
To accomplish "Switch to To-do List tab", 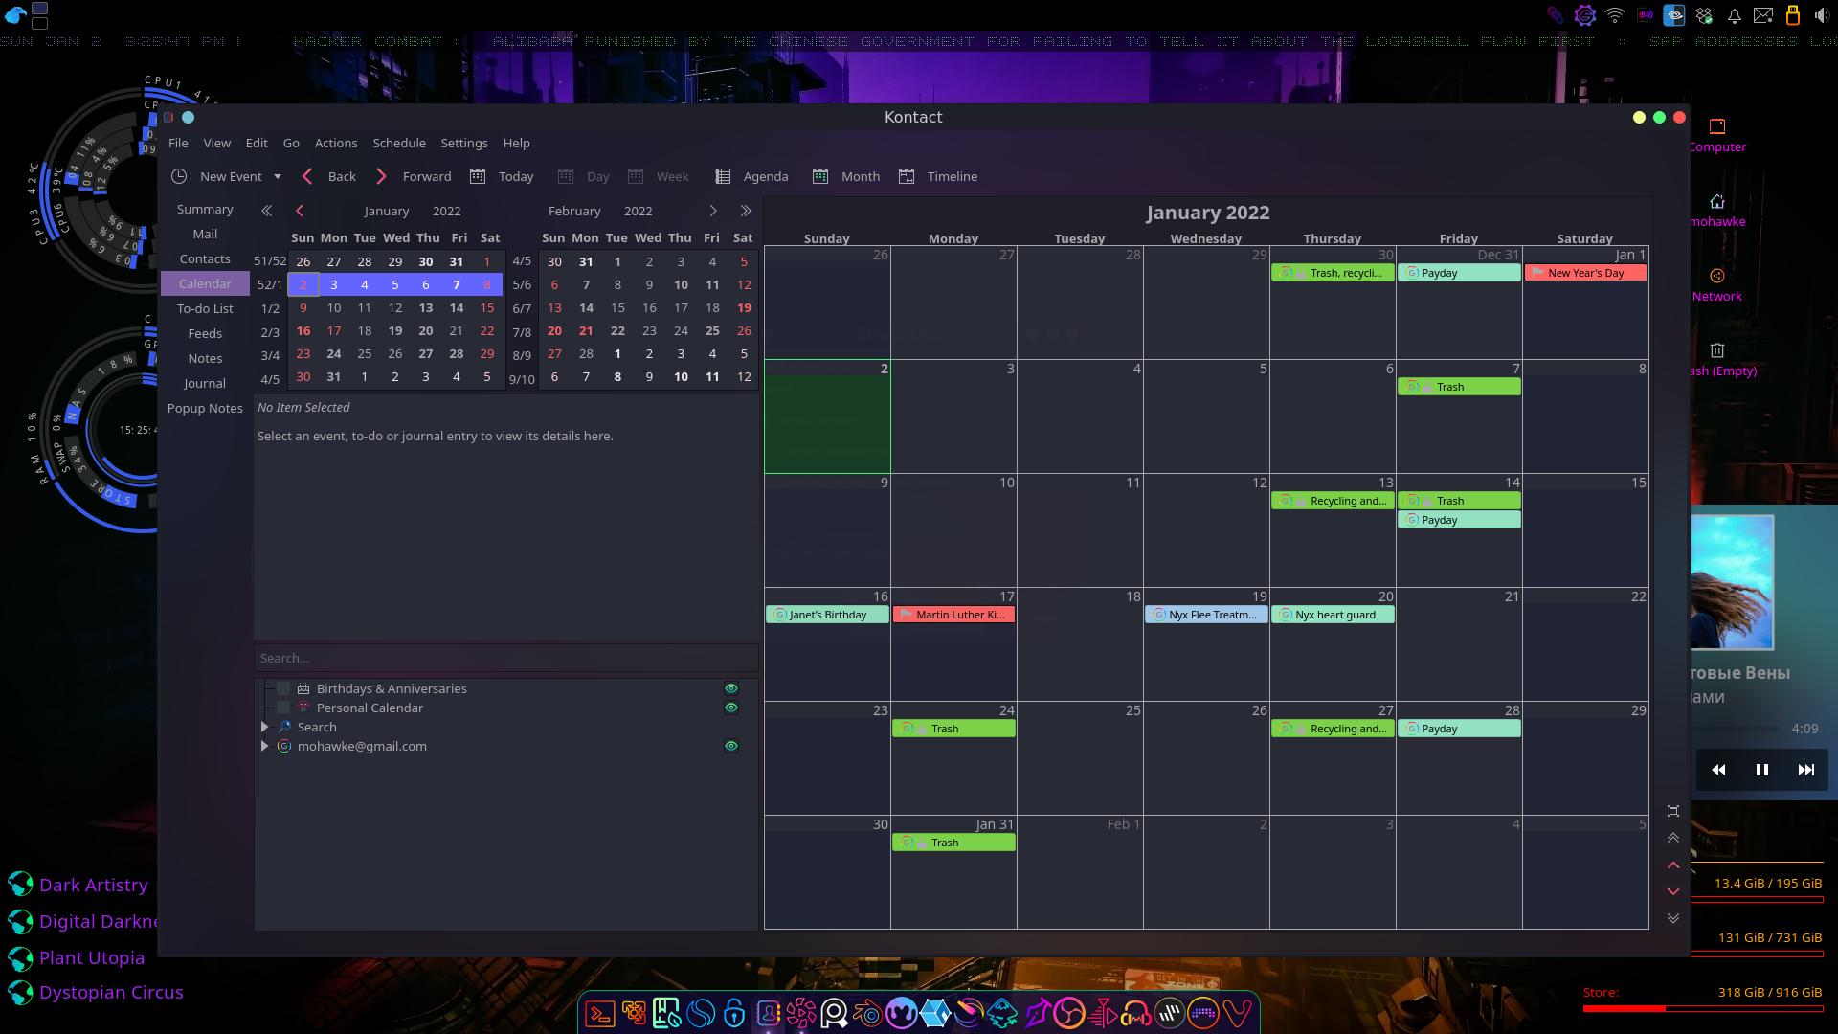I will click(x=205, y=308).
